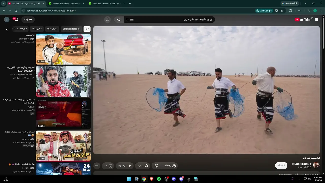Go back using the browser back arrow
This screenshot has width=325, height=183.
(4, 11)
